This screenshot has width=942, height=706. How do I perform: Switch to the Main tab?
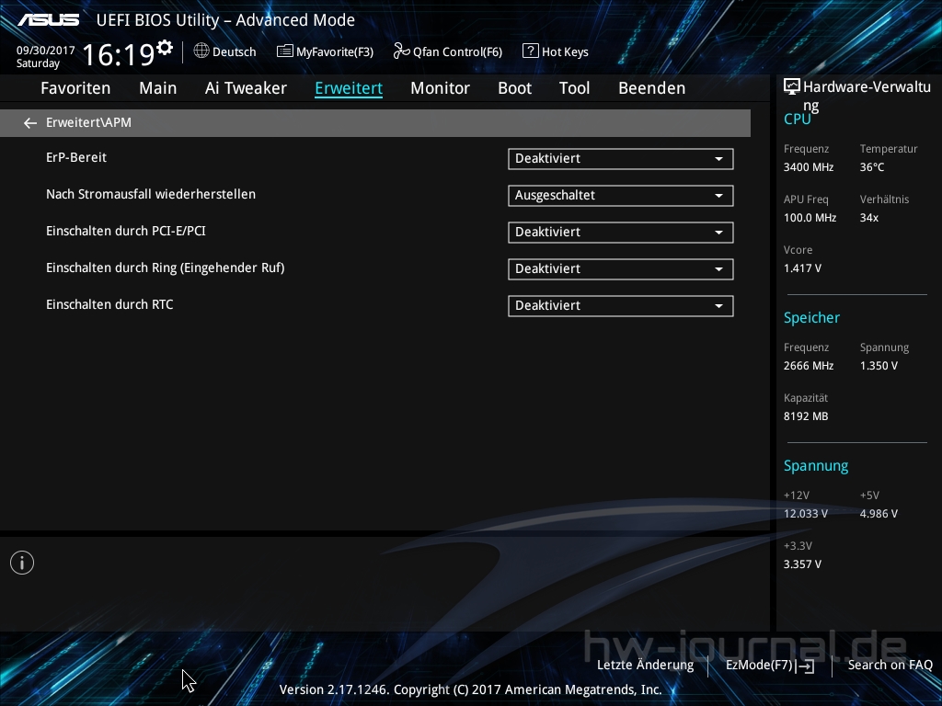(x=158, y=88)
